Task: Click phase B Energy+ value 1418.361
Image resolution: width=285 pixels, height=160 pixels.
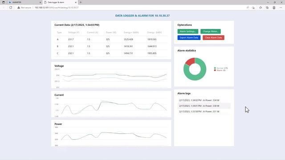Action: pyautogui.click(x=128, y=46)
